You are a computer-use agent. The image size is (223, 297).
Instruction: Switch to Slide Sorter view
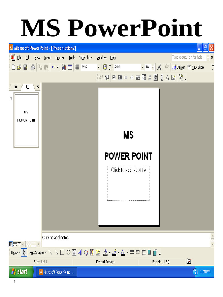(15, 244)
